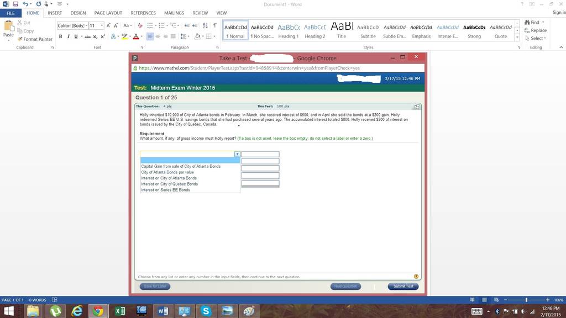The height and width of the screenshot is (318, 566).
Task: Click help question icon in test panel
Action: 416,277
